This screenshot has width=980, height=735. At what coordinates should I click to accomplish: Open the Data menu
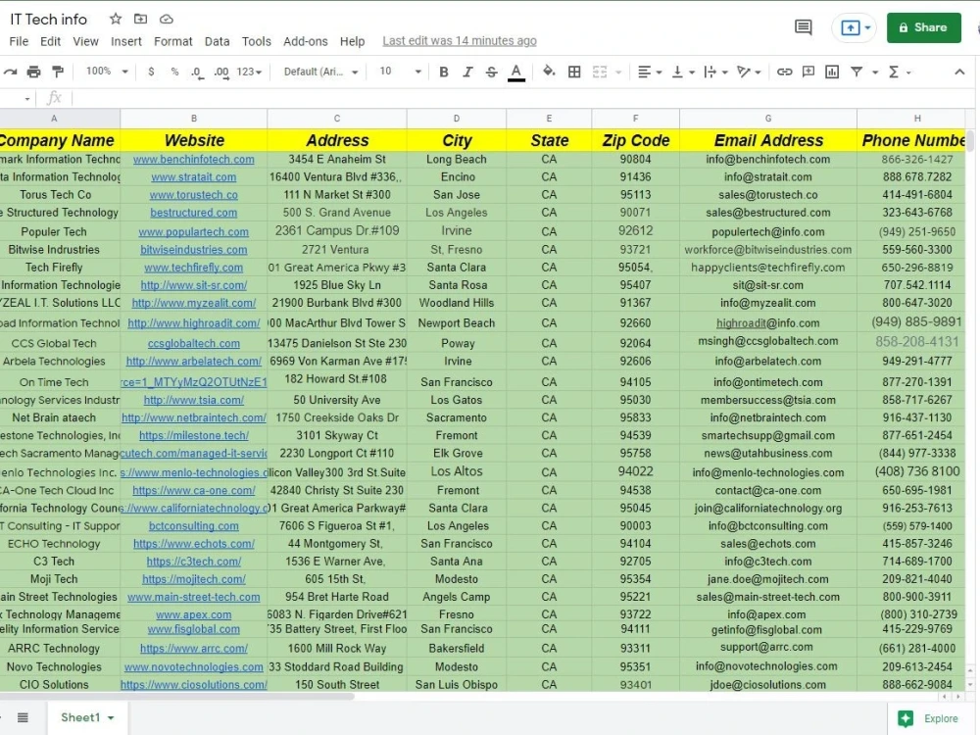217,41
